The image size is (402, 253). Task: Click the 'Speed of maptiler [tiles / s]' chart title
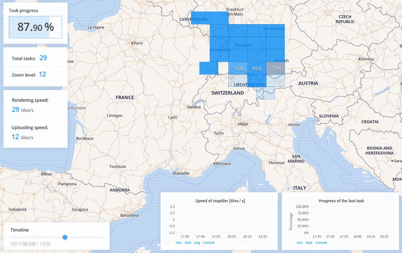(x=220, y=201)
